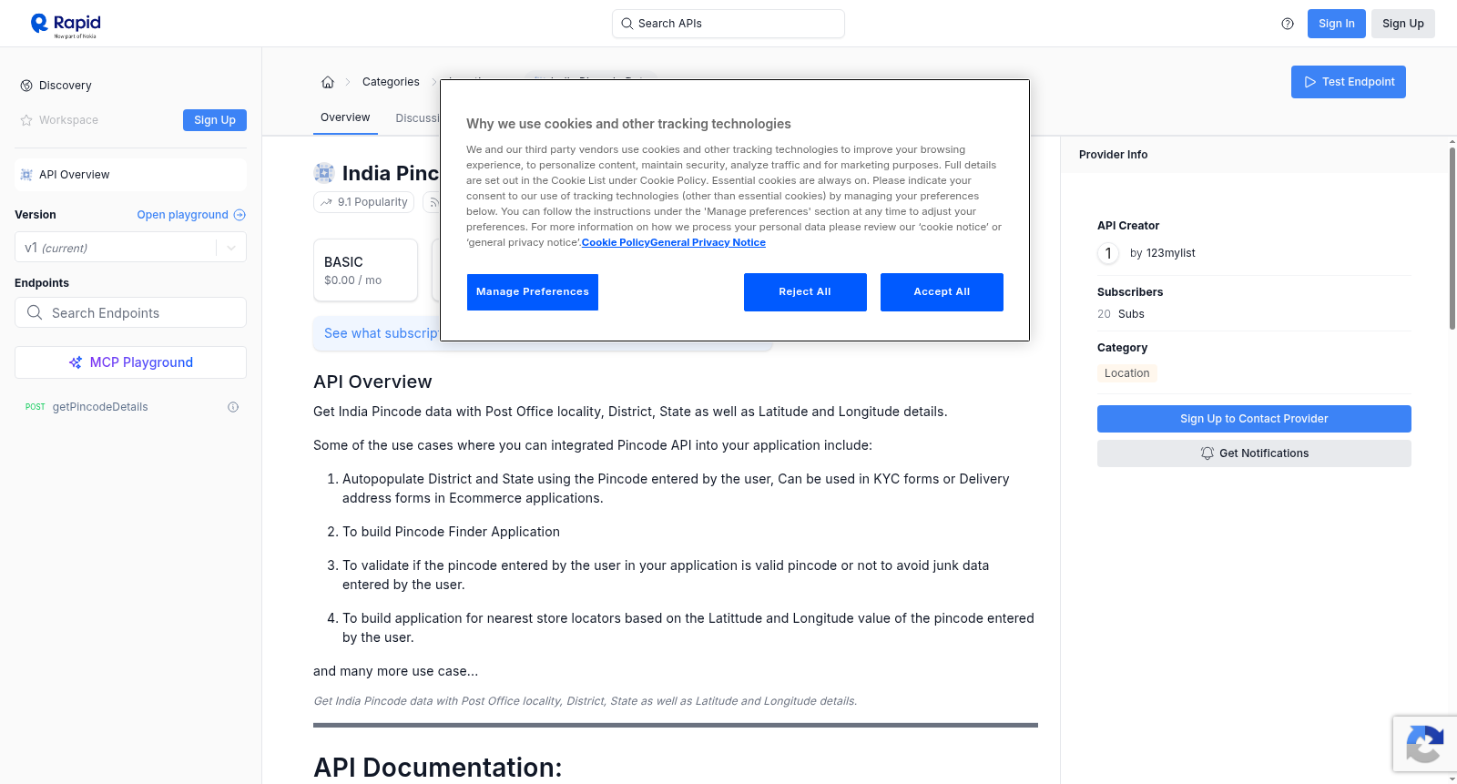Click the Workspace star icon
The width and height of the screenshot is (1457, 784).
point(26,120)
